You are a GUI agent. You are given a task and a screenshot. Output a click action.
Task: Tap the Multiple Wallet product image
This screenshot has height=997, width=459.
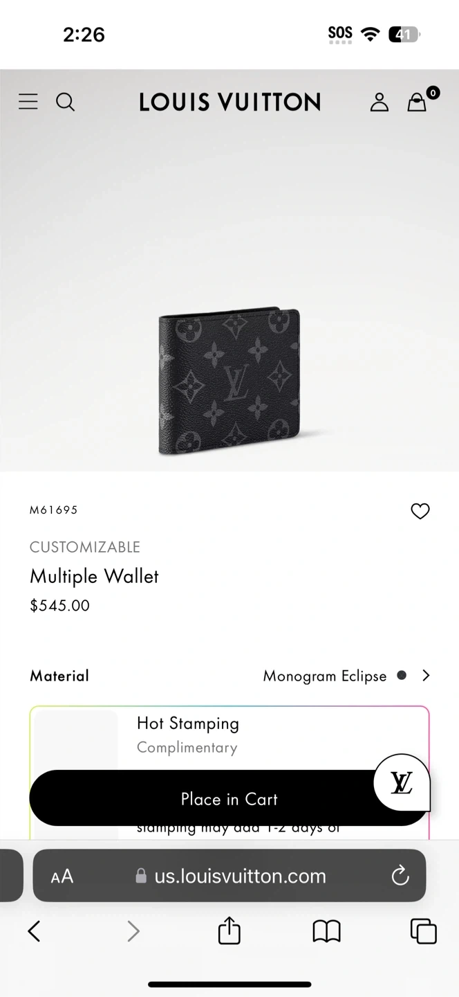pos(230,382)
